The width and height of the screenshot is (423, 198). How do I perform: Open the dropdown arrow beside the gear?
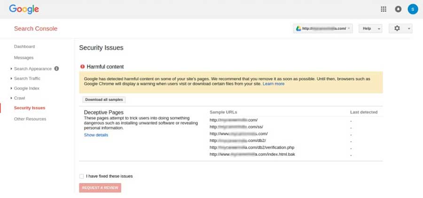409,29
